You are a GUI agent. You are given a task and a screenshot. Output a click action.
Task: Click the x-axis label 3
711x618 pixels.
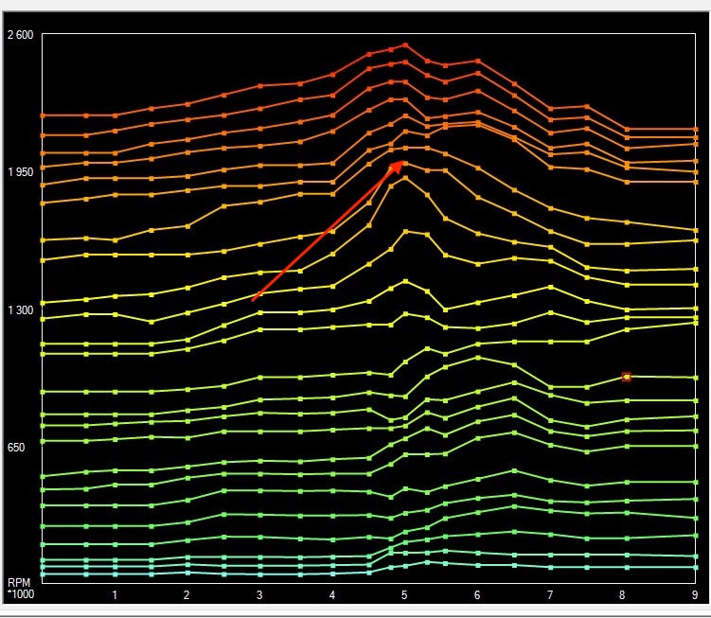259,595
